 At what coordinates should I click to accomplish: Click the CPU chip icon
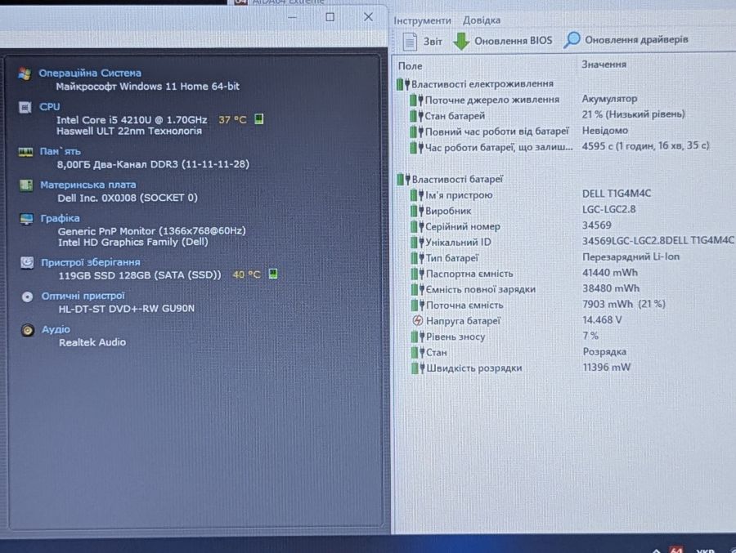(x=25, y=107)
